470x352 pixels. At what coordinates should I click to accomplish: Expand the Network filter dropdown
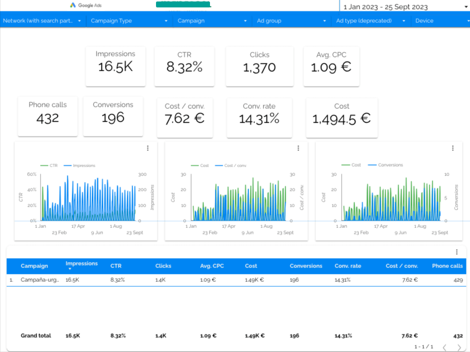click(43, 21)
